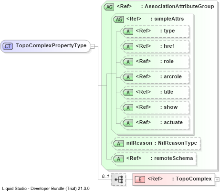Click the AG icon of simpleAttrs
The image size is (220, 191).
click(118, 19)
